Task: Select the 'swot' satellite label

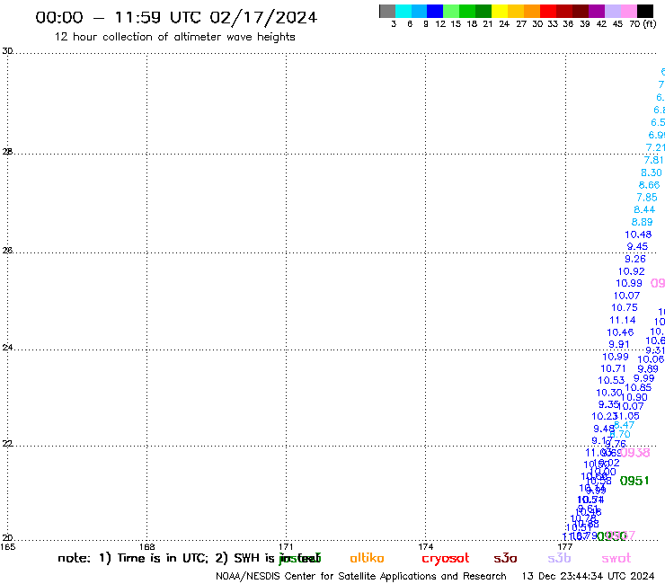Action: pos(616,558)
